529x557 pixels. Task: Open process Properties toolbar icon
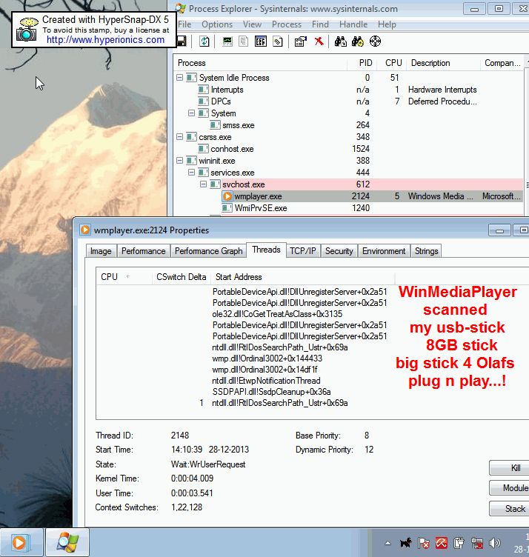[x=301, y=41]
